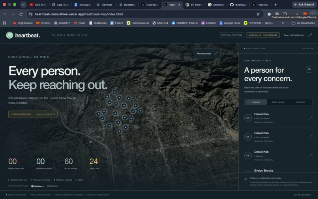This screenshot has height=199, width=318.
Task: Click the Calling legend item
Action: pyautogui.click(x=79, y=180)
